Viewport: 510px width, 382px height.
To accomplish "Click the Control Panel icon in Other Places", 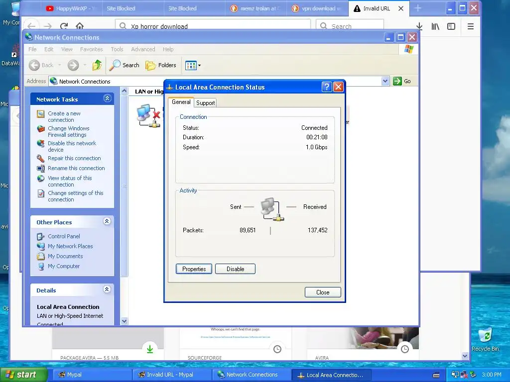I will [41, 236].
